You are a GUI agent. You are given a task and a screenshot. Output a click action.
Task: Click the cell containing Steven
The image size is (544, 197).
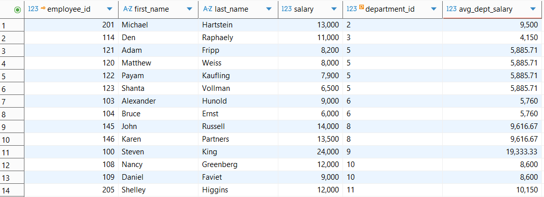(x=159, y=152)
